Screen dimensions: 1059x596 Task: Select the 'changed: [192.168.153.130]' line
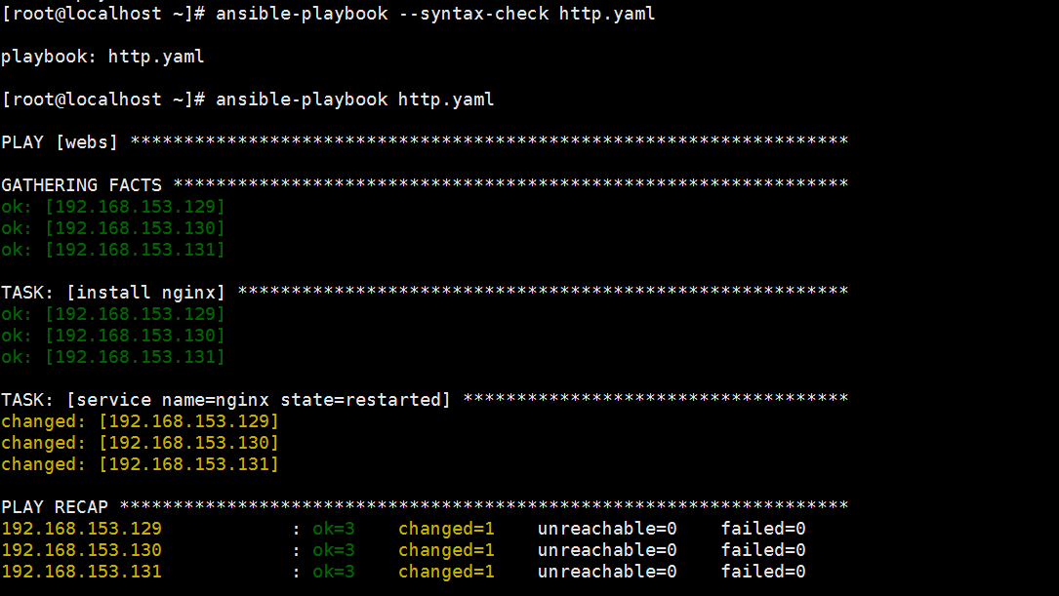pos(140,443)
